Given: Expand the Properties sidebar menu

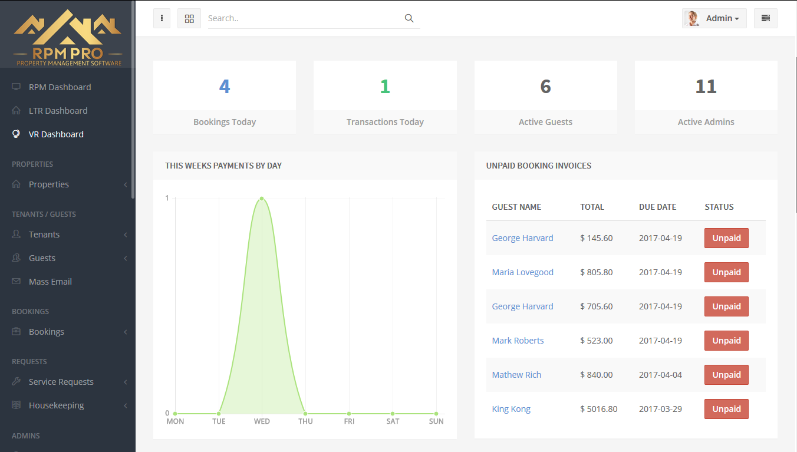Looking at the screenshot, I should tap(68, 184).
